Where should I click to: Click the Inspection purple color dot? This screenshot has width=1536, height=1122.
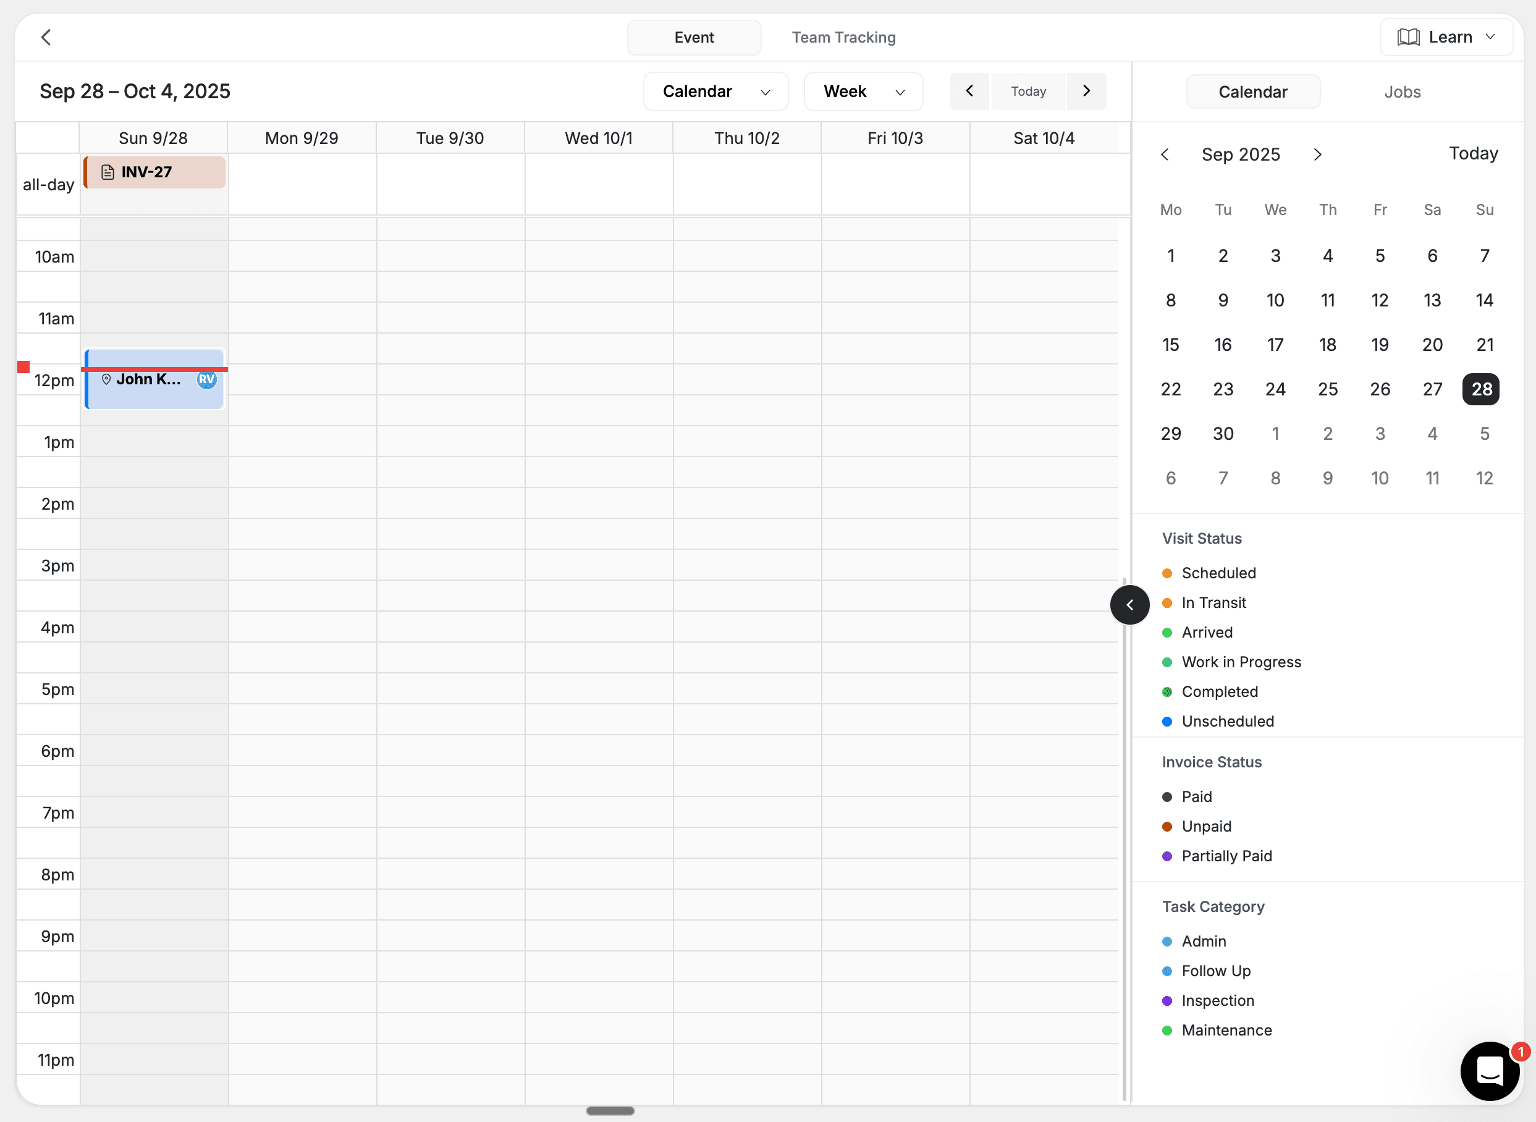tap(1167, 1000)
